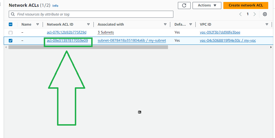Open subnet-0878418a351804a6b / my-subnet link

[132, 41]
